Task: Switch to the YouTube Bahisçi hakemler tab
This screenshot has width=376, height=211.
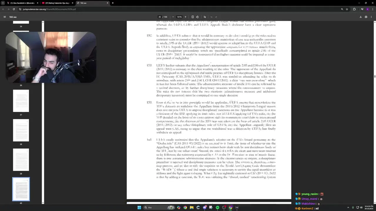Action: coord(57,3)
